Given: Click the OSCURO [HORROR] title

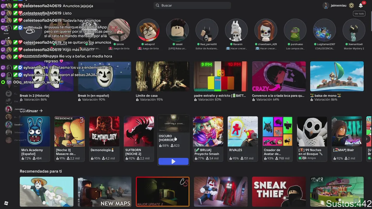Looking at the screenshot, I should point(167,138).
